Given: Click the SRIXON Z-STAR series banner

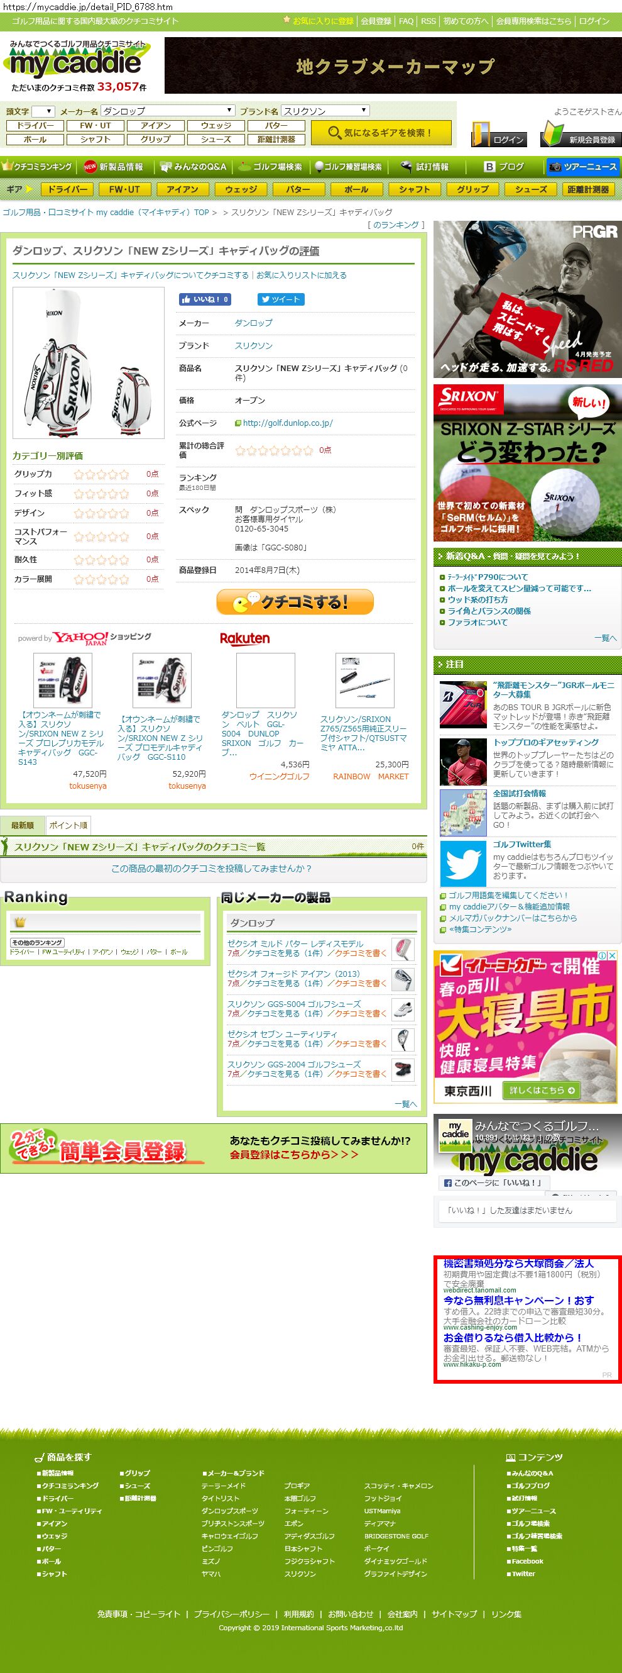Looking at the screenshot, I should tap(527, 462).
